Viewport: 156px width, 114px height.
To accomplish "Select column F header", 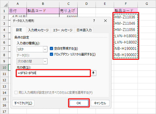I will coord(126,4).
